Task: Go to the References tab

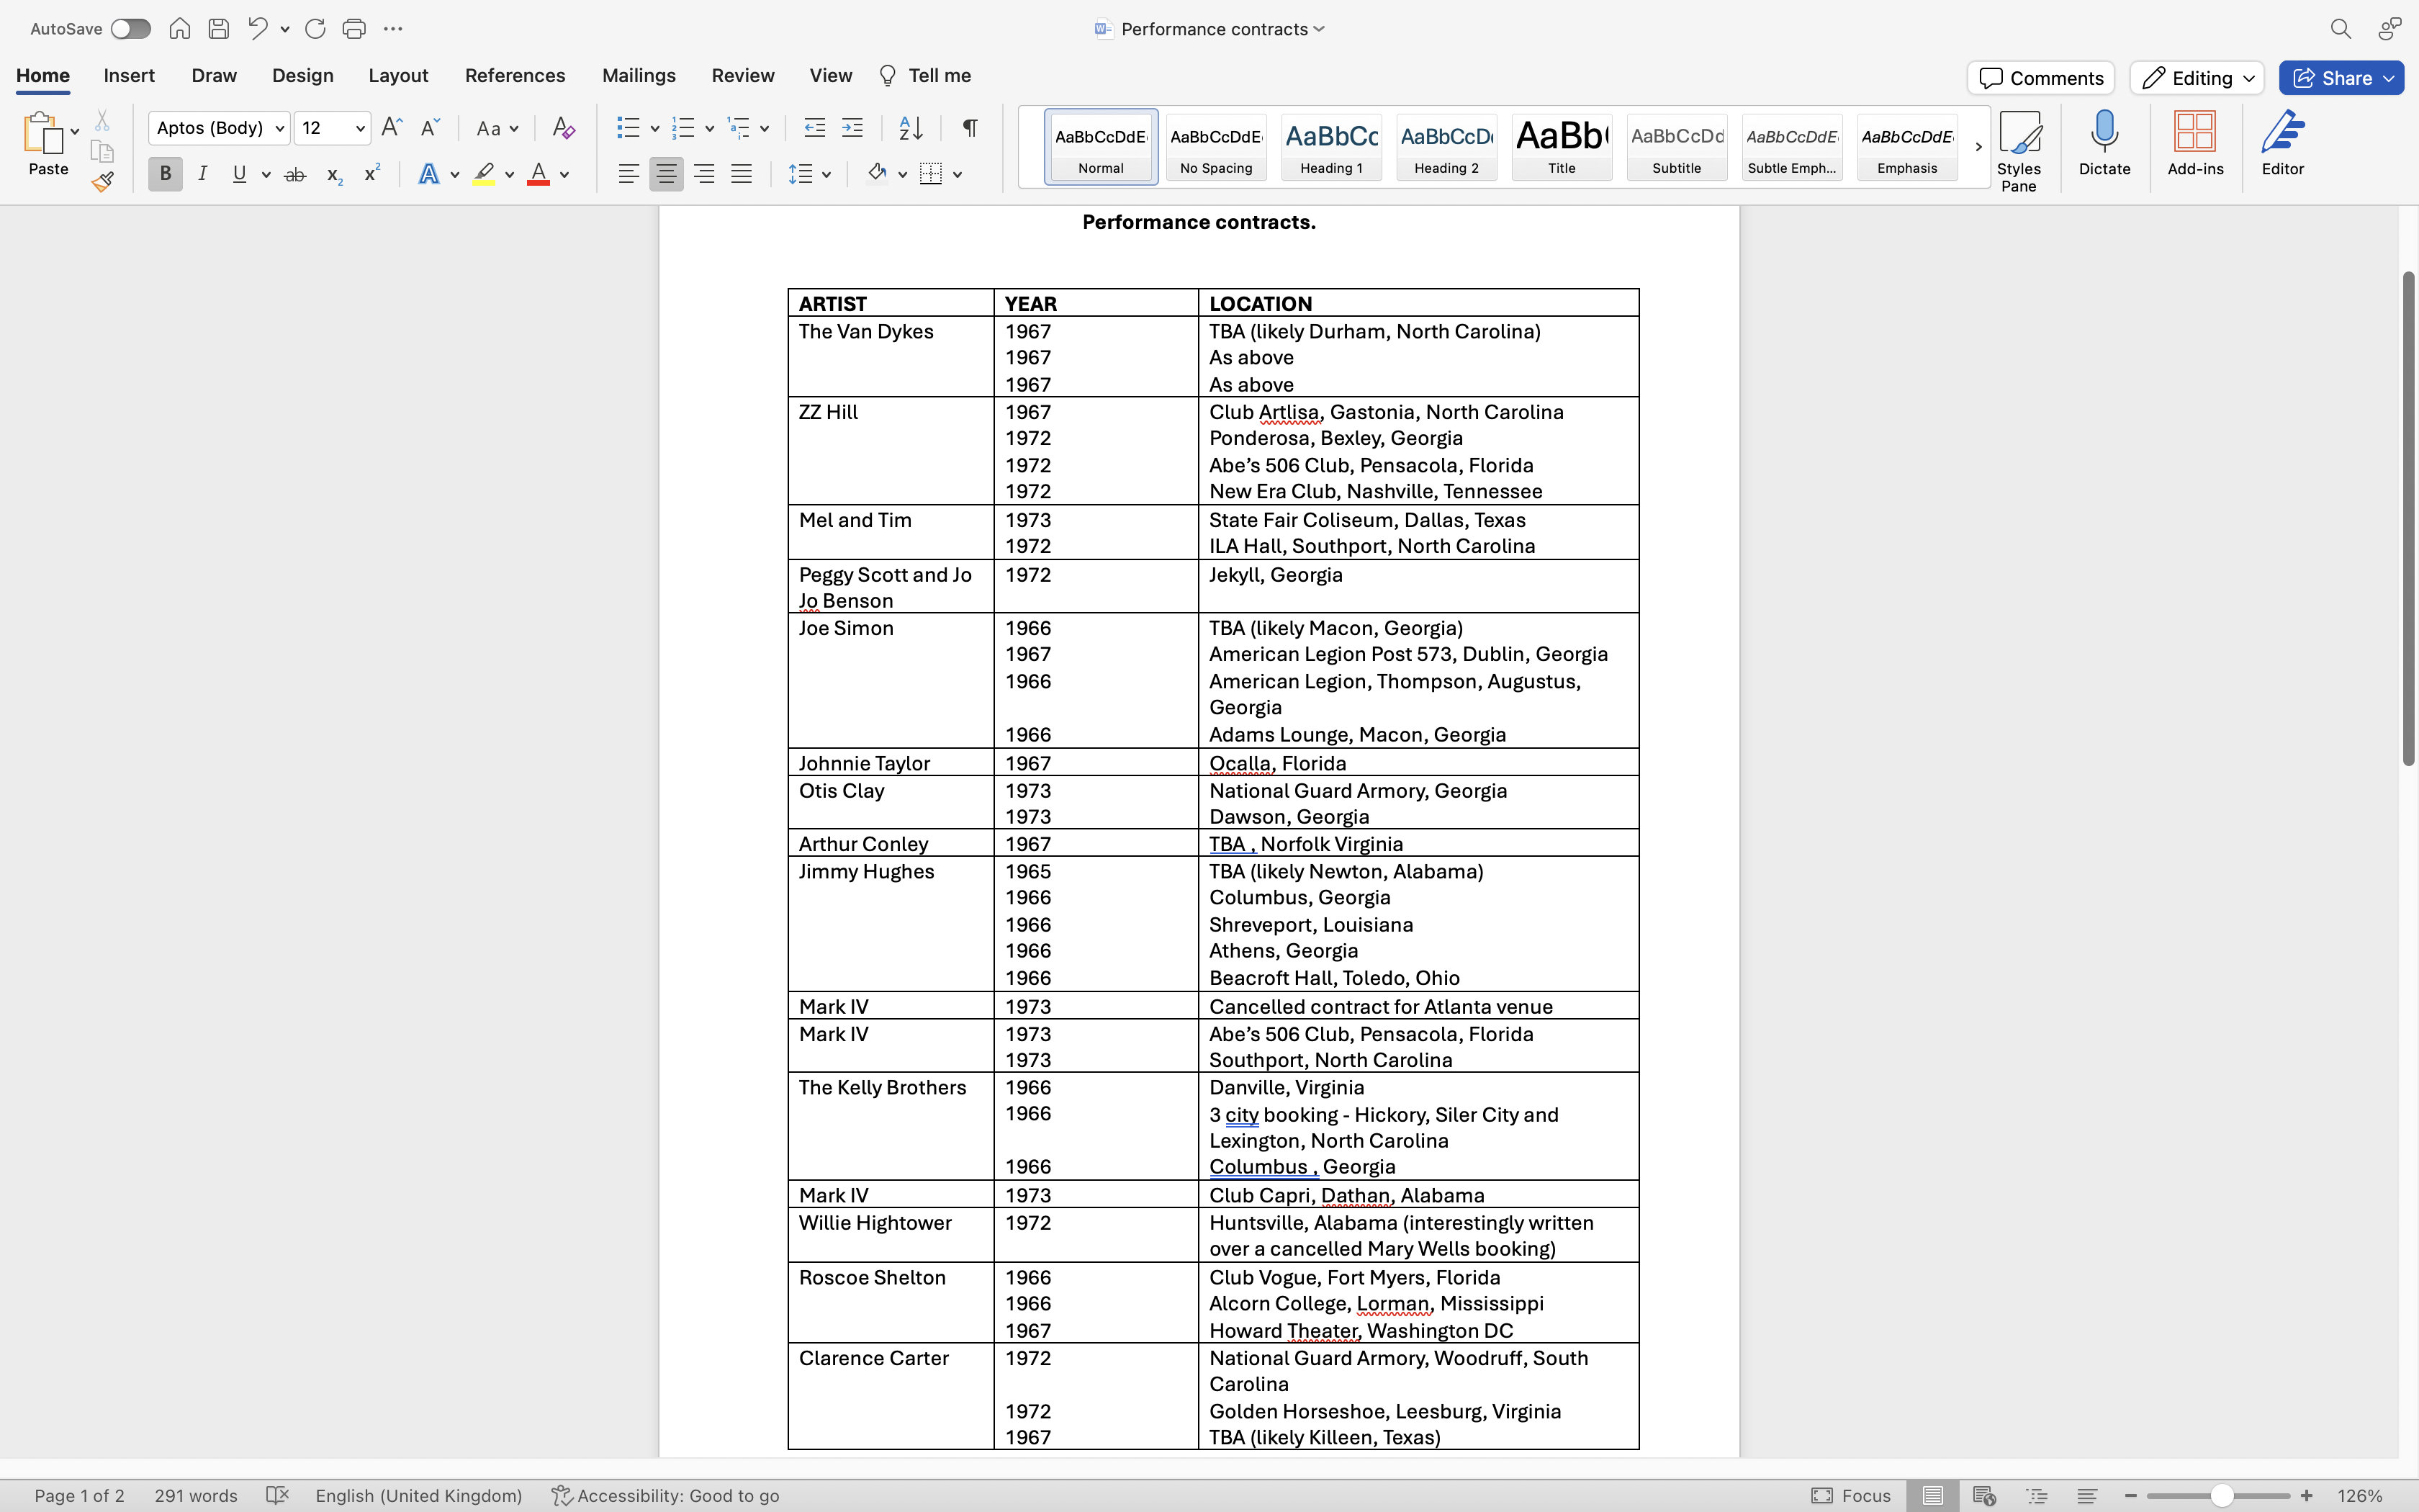Action: tap(515, 76)
